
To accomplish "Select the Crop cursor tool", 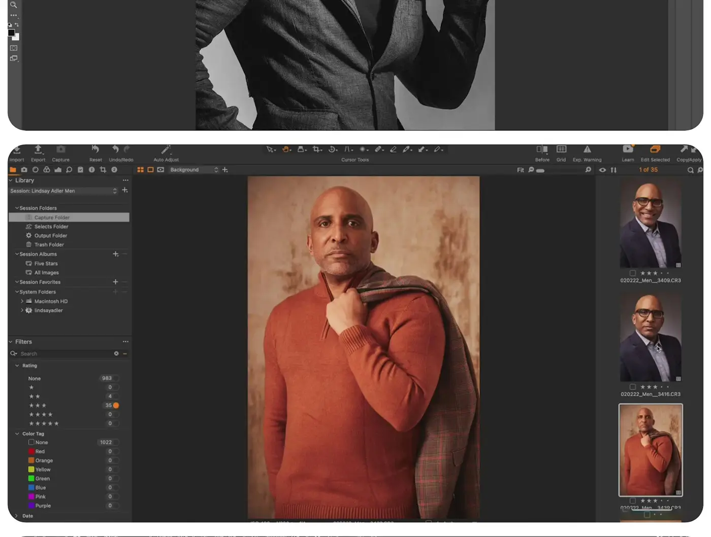I will (317, 149).
